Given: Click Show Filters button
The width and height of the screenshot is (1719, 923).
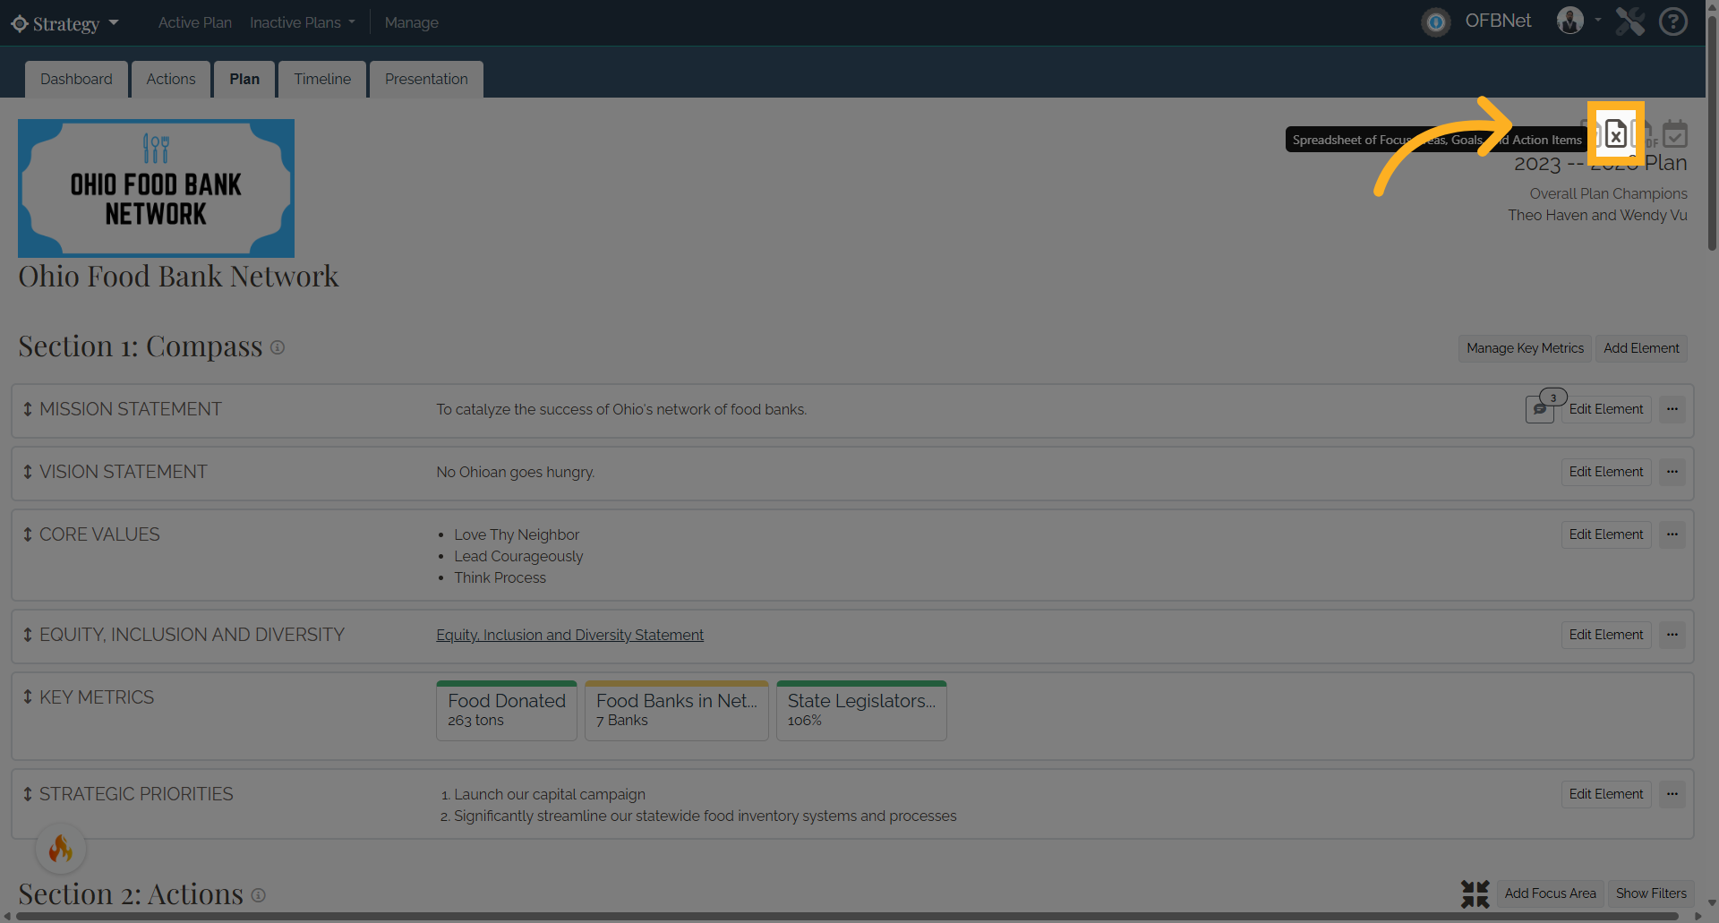Looking at the screenshot, I should (1651, 893).
